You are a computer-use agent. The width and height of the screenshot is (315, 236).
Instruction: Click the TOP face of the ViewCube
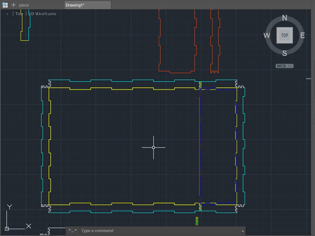[x=284, y=35]
